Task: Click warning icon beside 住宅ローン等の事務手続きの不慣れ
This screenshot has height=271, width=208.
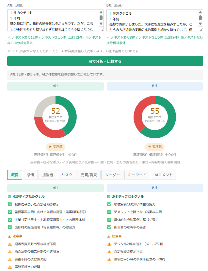Action: tap(109, 260)
